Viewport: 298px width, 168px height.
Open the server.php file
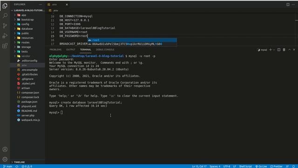(x=28, y=116)
